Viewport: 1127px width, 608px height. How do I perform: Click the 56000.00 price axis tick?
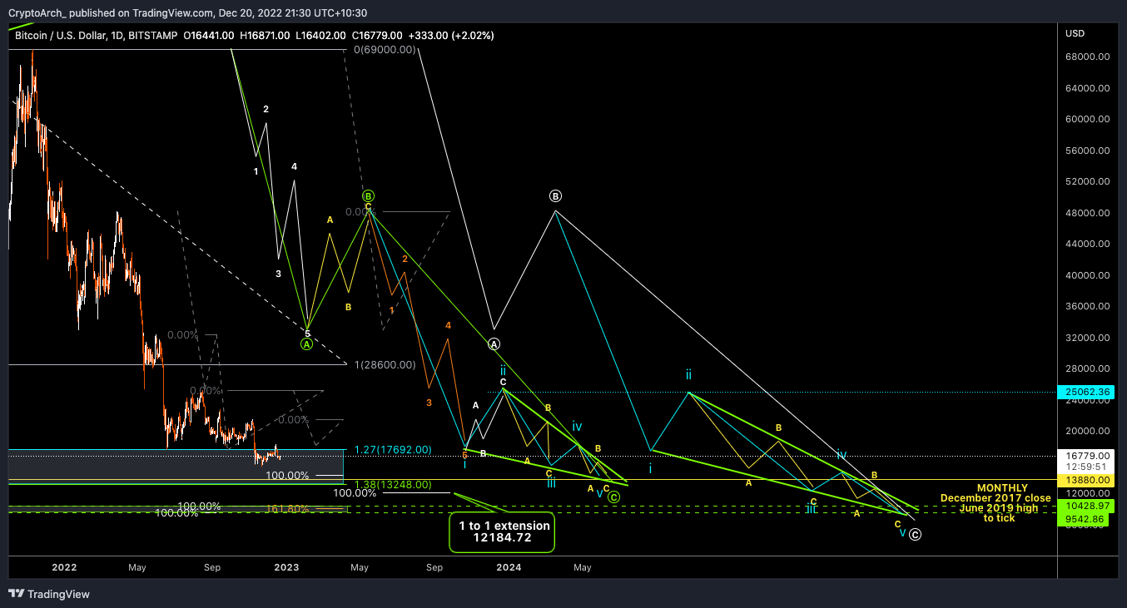point(1088,151)
